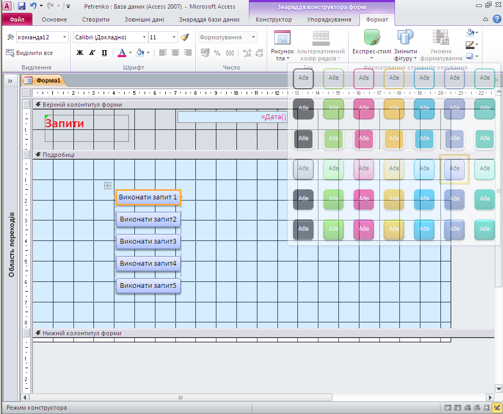This screenshot has width=503, height=414.
Task: Save the database with the floppy icon
Action: coord(22,6)
